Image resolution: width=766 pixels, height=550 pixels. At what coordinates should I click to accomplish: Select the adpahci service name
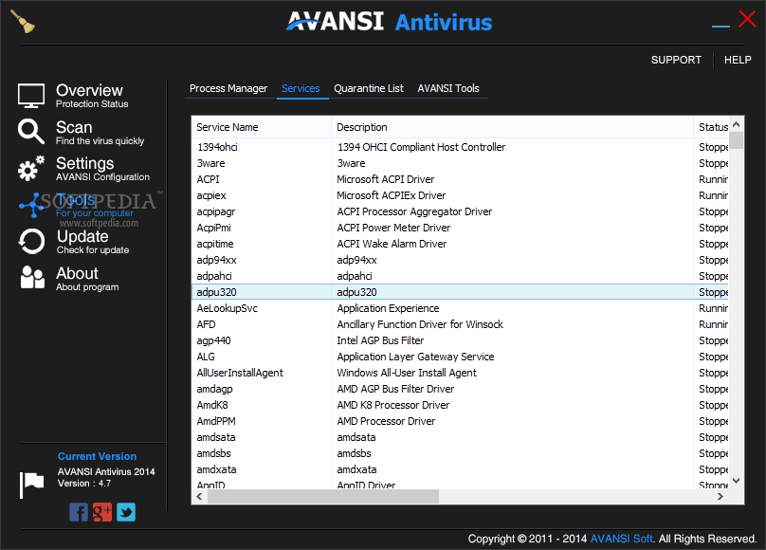point(214,276)
